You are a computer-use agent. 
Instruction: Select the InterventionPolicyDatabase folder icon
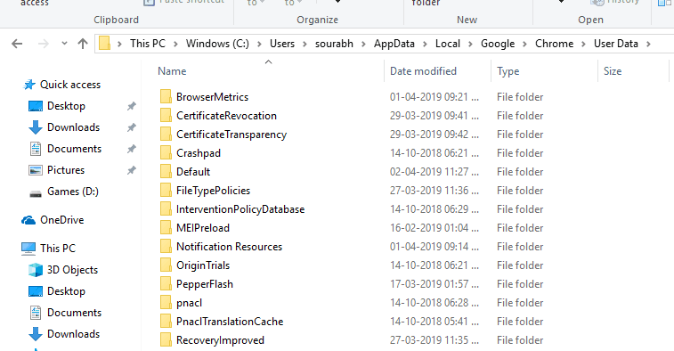tap(166, 209)
